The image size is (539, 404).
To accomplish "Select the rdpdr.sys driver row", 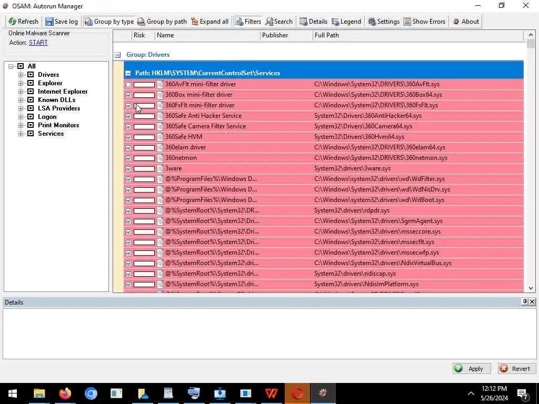I will pos(324,210).
